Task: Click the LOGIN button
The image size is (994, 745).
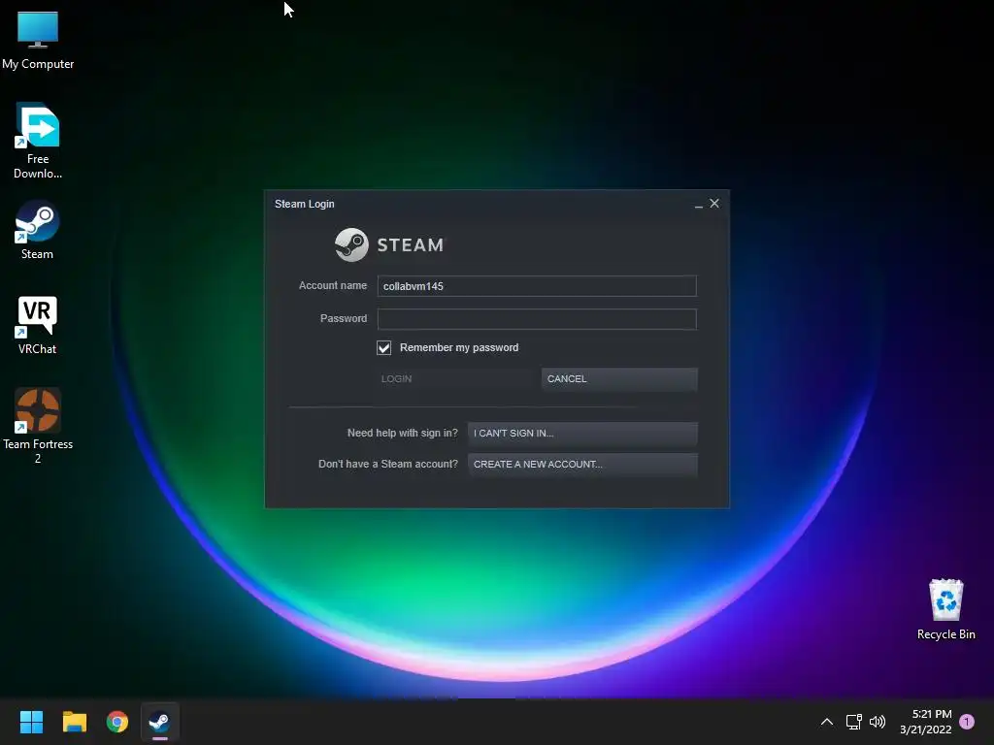Action: pyautogui.click(x=456, y=379)
